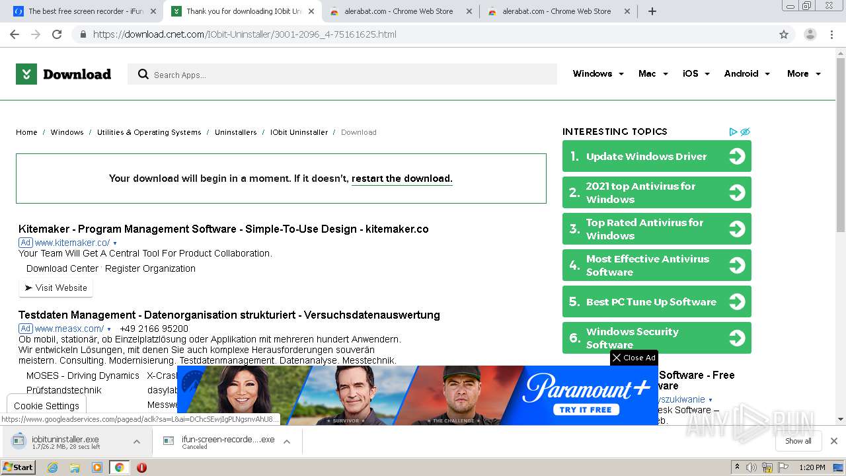Click MOSES - Driving Dynamics sitelink
Viewport: 846px width, 476px height.
pyautogui.click(x=83, y=376)
